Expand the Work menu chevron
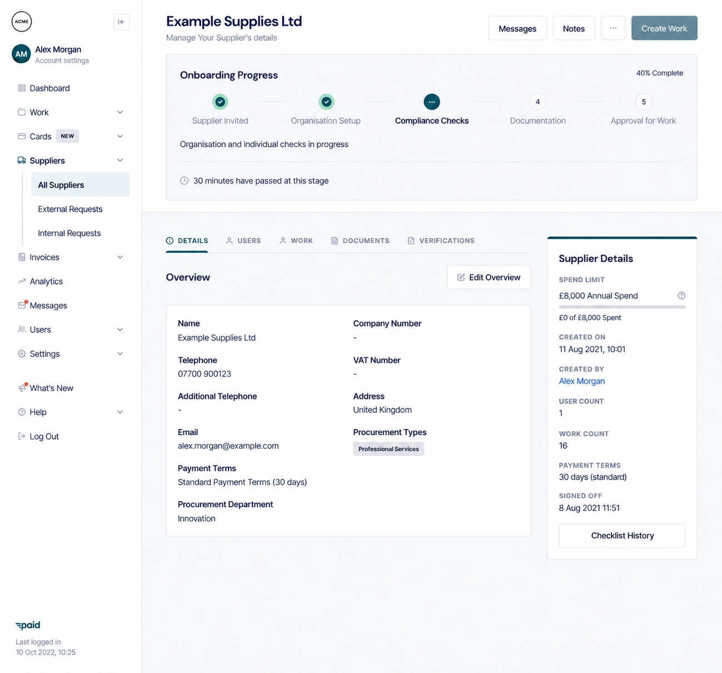The image size is (722, 673). point(120,112)
